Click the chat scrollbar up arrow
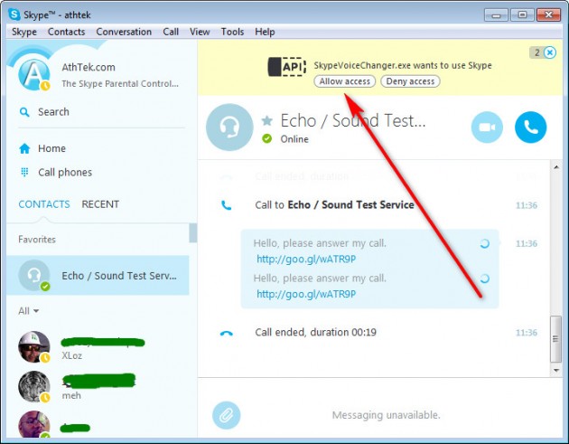Image resolution: width=569 pixels, height=444 pixels. (556, 167)
